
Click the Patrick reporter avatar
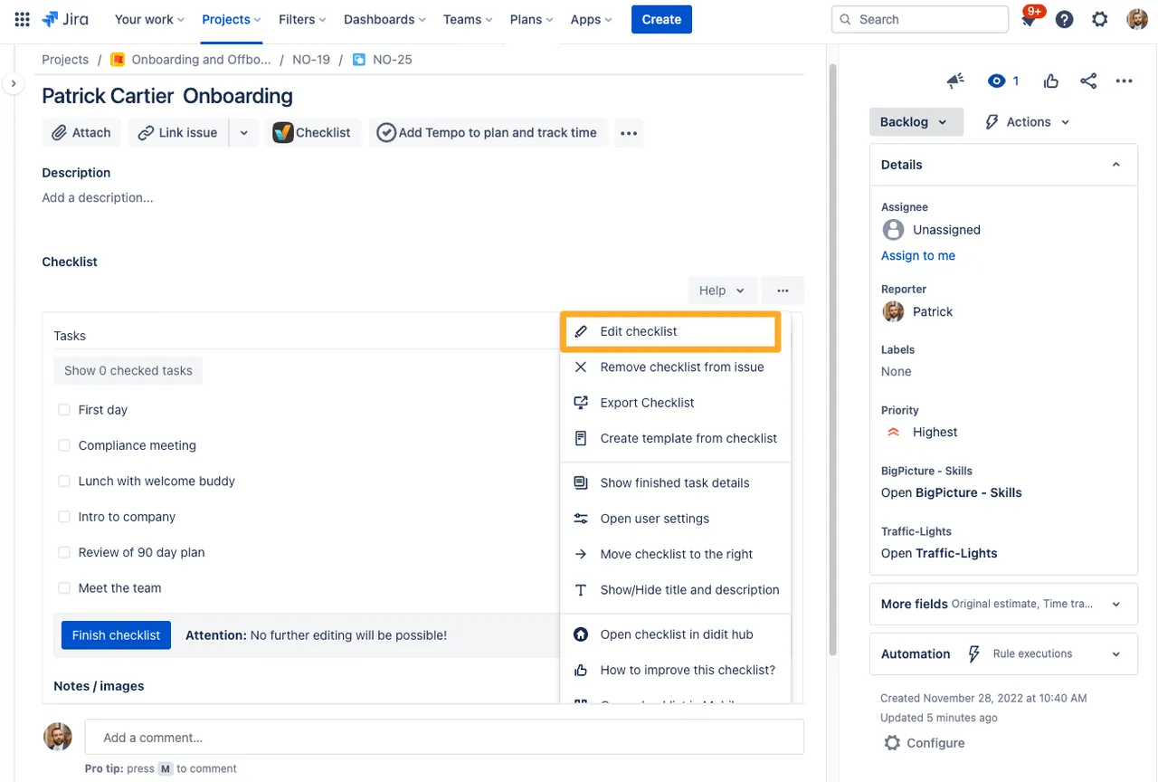pyautogui.click(x=893, y=311)
